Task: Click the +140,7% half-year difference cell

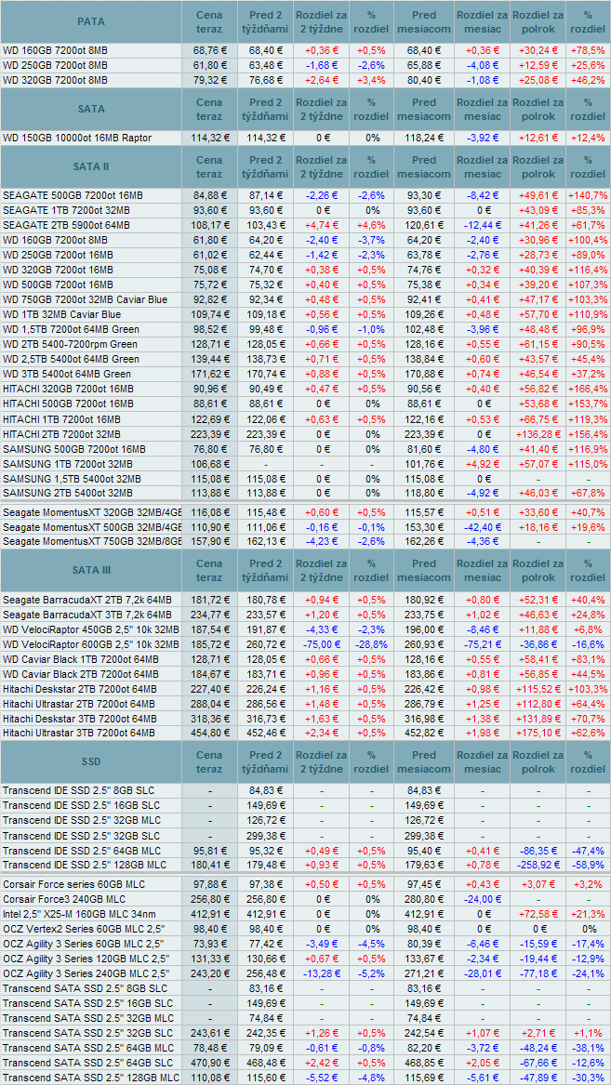Action: pyautogui.click(x=588, y=195)
